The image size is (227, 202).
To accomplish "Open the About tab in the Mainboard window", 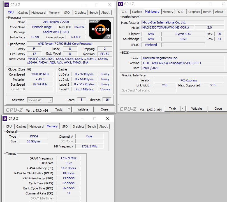I will coord(219,12).
